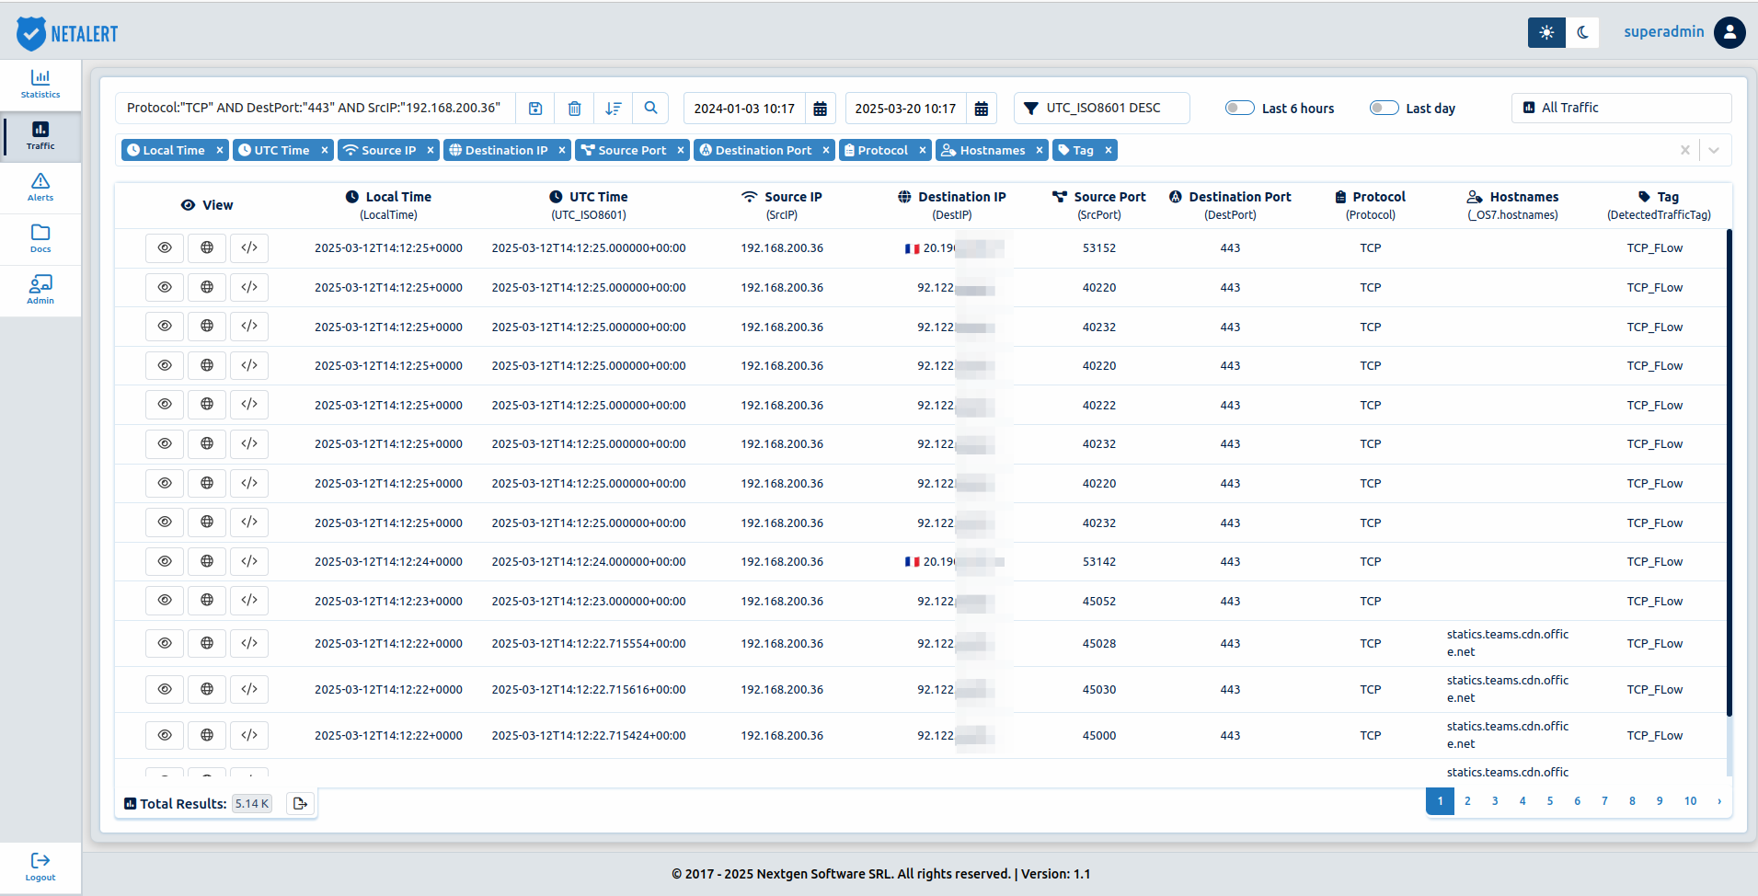
Task: Click the Total Results 5.14 K badge
Action: 251,803
